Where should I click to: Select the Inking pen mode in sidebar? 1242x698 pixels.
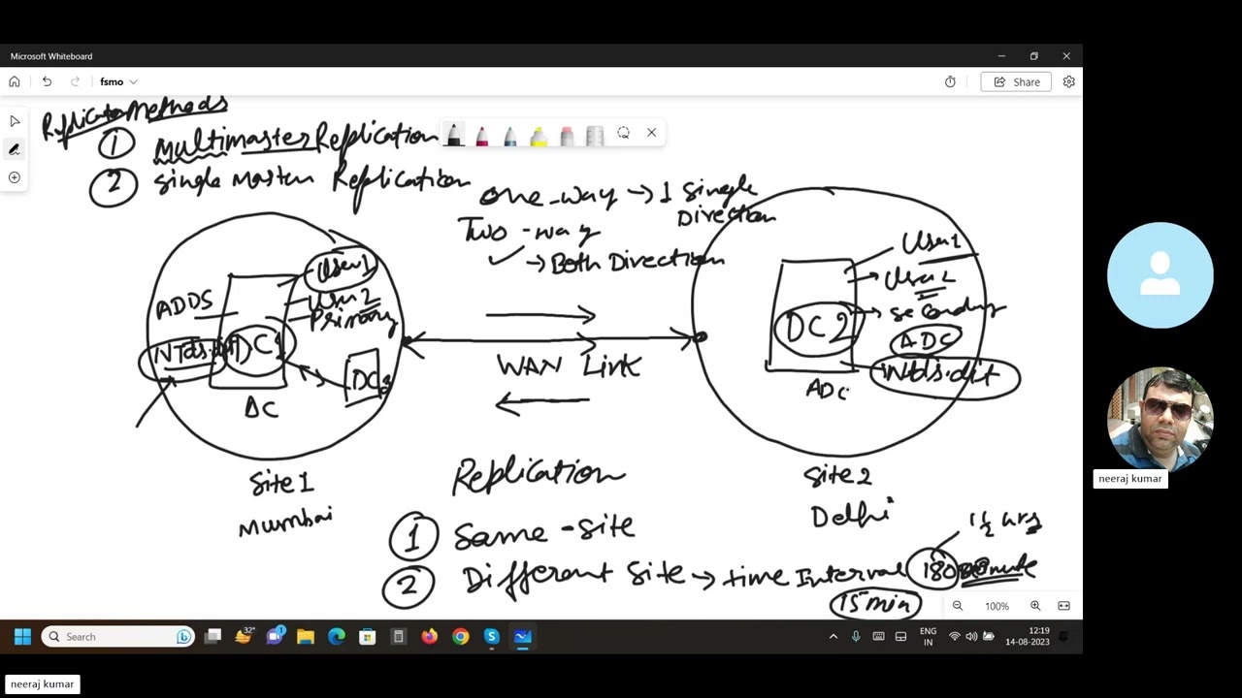point(15,149)
